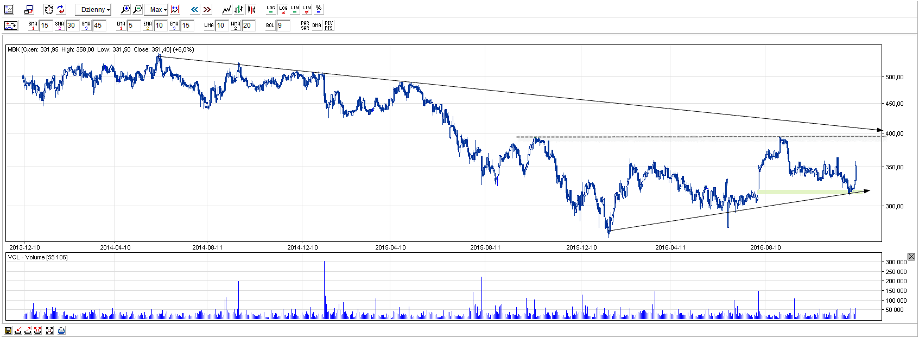
Task: Click the fullscreen chart icon
Action: pyautogui.click(x=49, y=330)
